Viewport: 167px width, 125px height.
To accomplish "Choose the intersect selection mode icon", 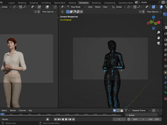I will (81, 12).
